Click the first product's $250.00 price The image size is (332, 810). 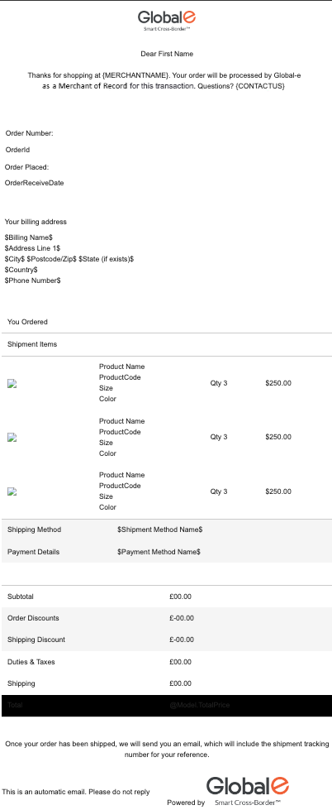(278, 383)
